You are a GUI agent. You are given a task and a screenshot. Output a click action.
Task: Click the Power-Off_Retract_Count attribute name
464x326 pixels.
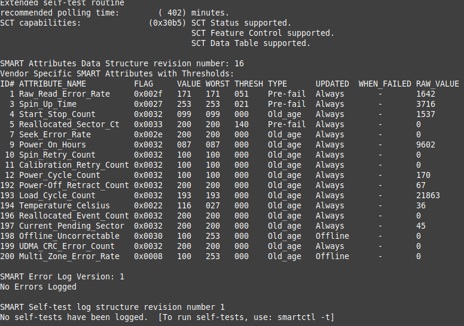[74, 185]
